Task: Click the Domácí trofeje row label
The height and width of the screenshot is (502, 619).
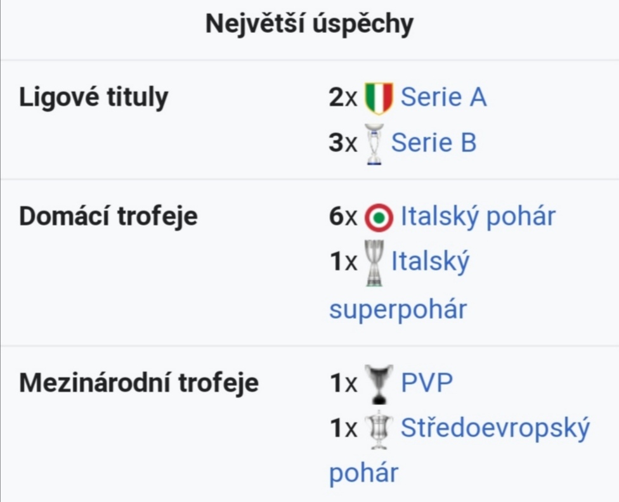Action: (108, 217)
